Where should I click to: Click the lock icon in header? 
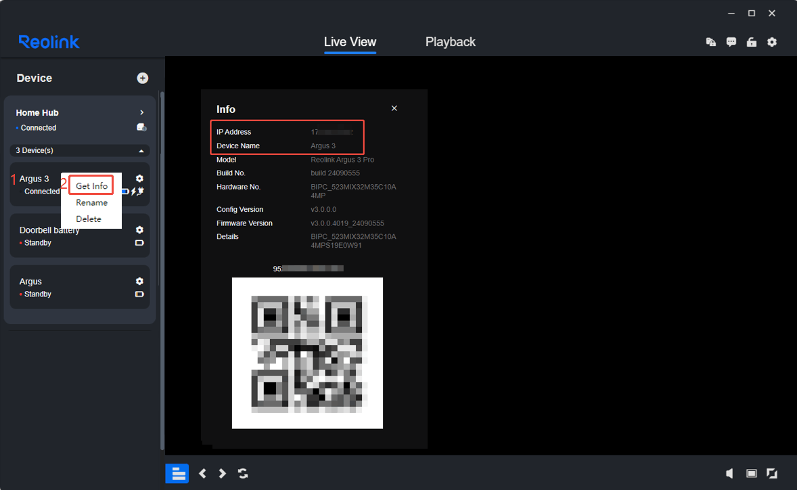751,42
